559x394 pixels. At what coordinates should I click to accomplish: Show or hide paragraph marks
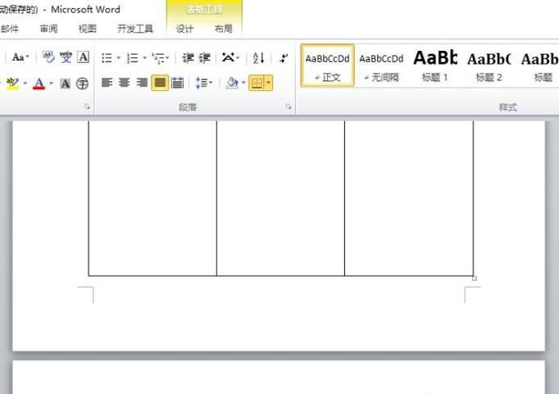tap(284, 58)
